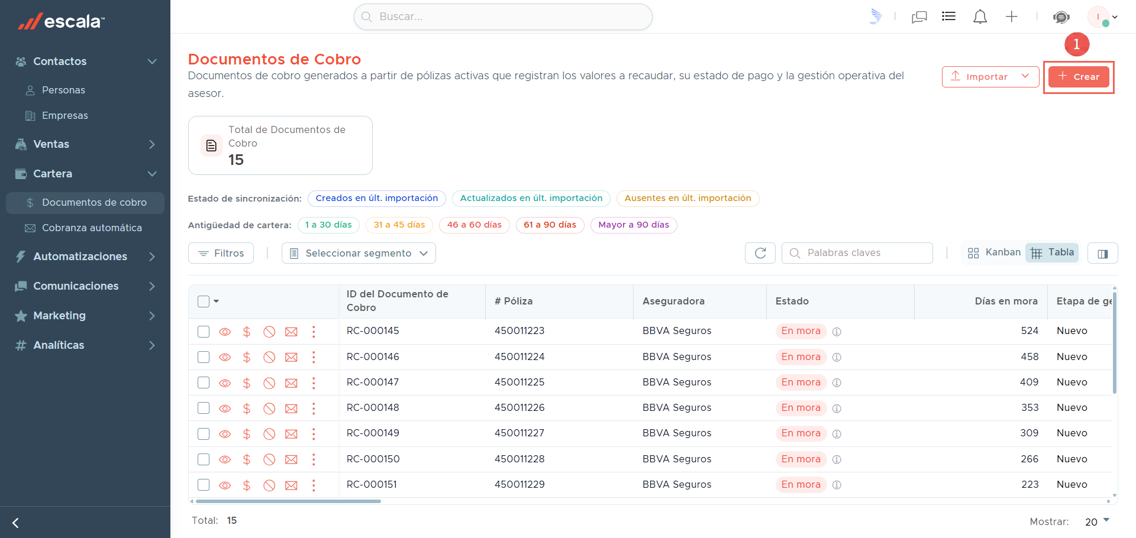Open the select-all checkbox dropdown arrow

click(217, 302)
